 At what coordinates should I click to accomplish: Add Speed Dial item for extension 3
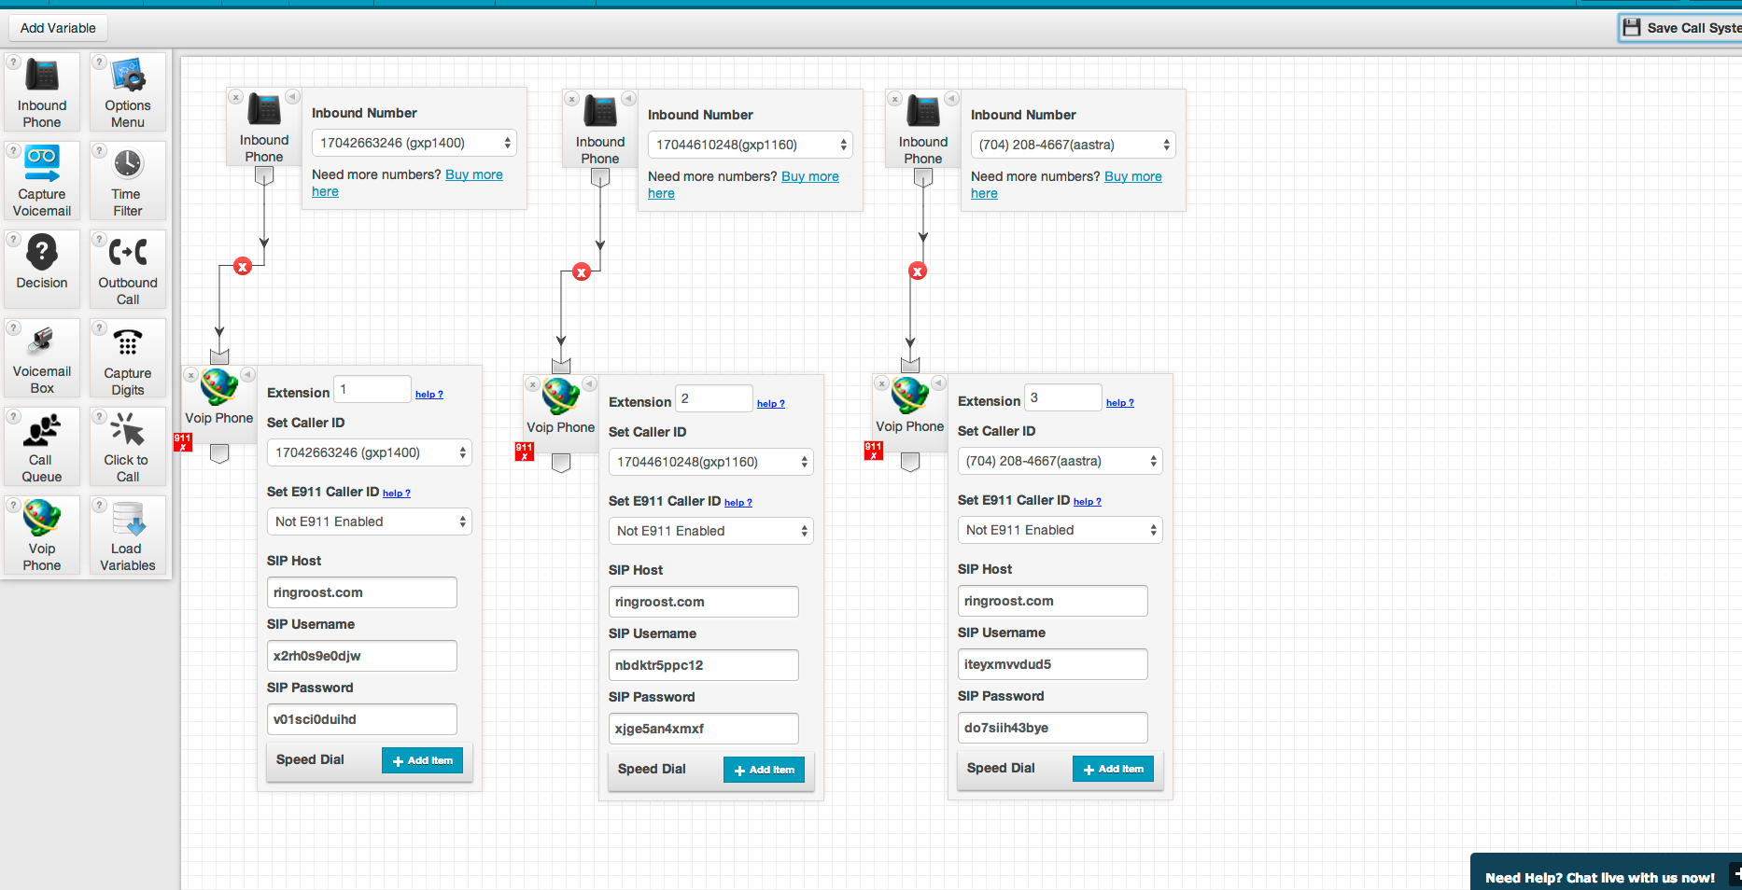1113,769
